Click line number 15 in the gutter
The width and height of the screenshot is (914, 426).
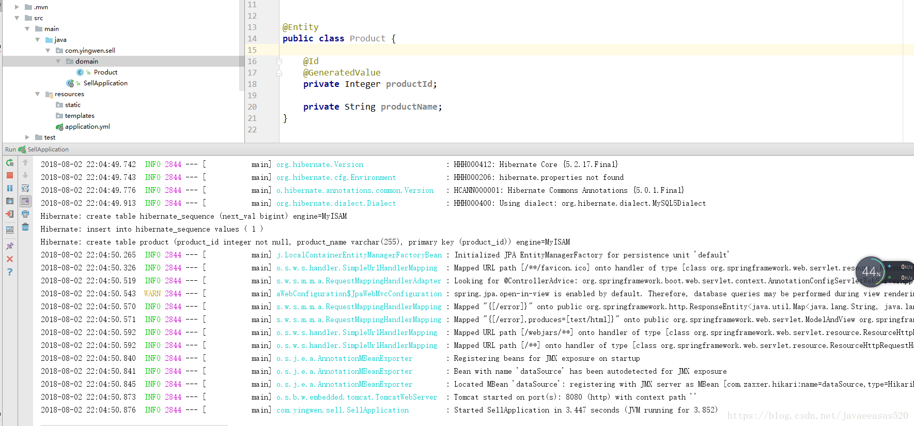252,50
